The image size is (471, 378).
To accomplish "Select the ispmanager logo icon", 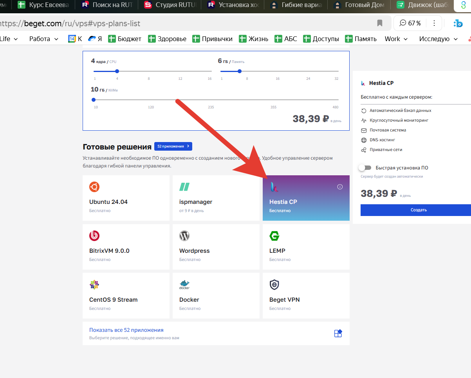I will [x=184, y=187].
